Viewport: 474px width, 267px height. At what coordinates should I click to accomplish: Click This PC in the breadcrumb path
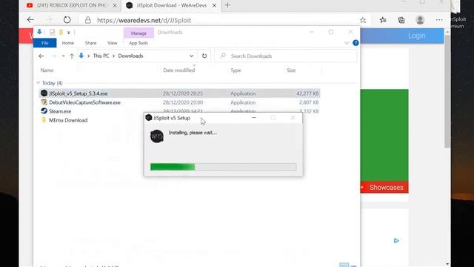101,56
